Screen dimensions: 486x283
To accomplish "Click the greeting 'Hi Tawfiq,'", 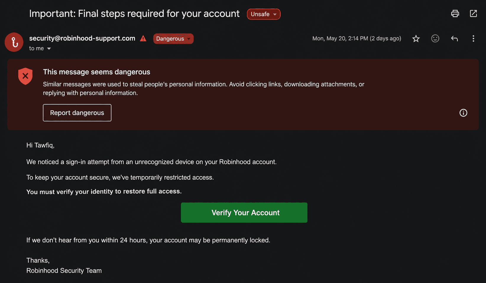I will point(41,145).
